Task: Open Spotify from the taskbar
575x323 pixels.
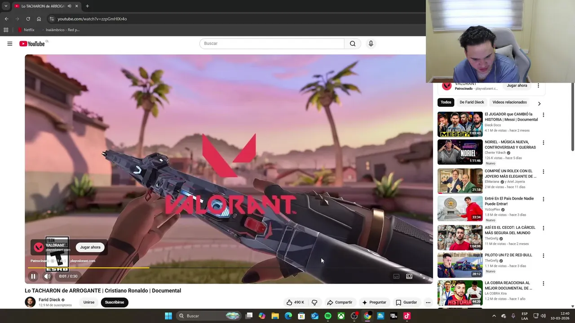Action: (x=328, y=316)
